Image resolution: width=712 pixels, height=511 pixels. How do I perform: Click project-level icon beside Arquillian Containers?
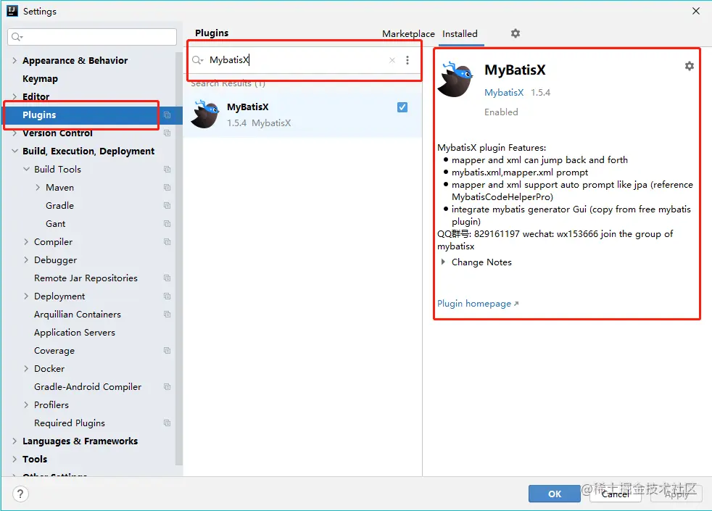[x=167, y=314]
